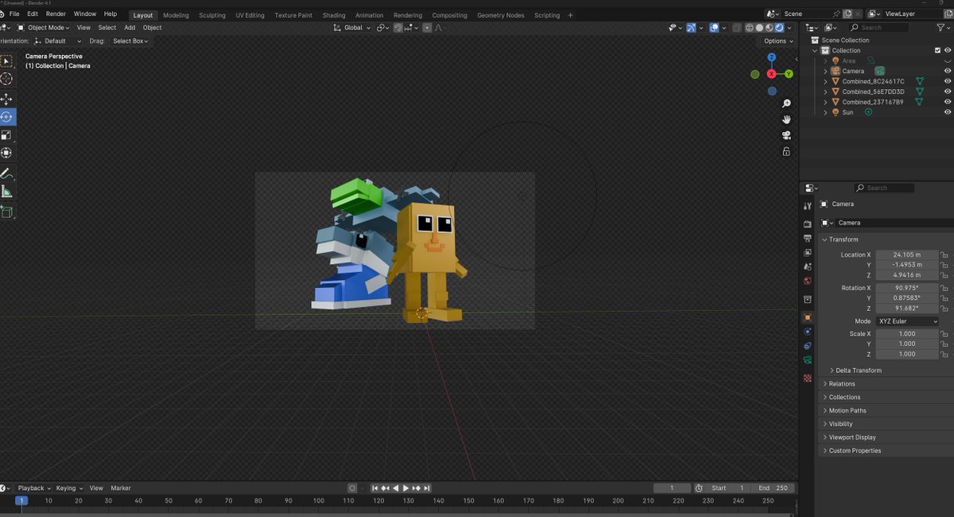Open the Object Constraints properties tab

(x=808, y=346)
